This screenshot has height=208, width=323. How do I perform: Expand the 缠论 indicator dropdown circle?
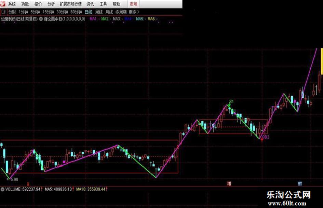coord(41,19)
